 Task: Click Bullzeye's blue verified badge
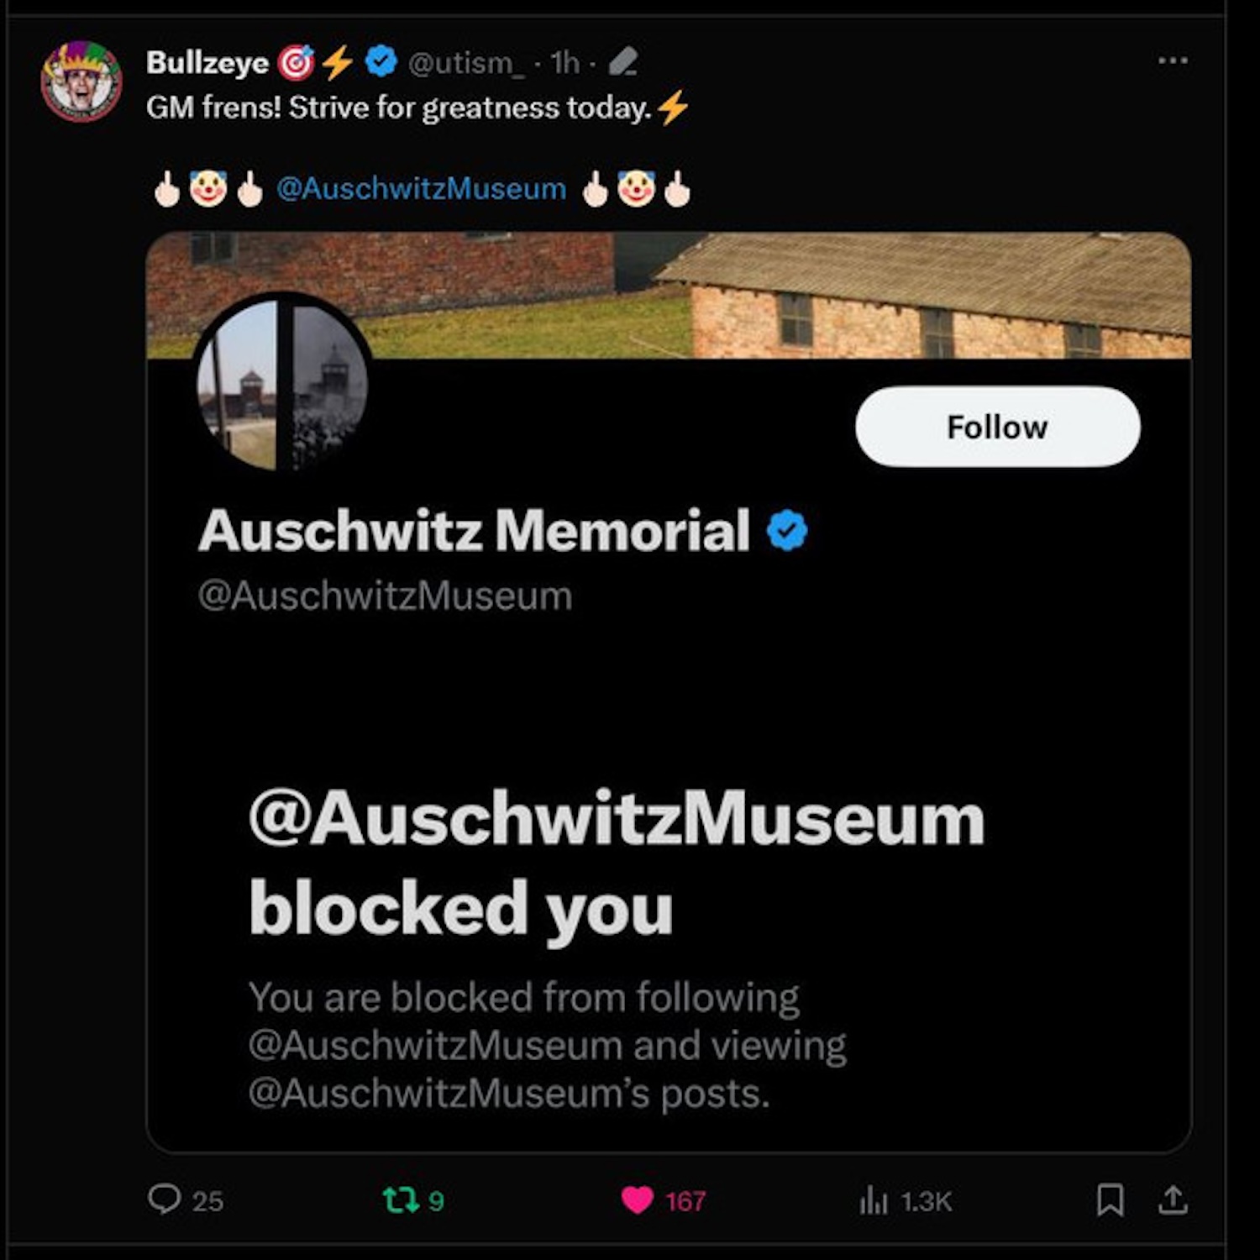[x=381, y=61]
